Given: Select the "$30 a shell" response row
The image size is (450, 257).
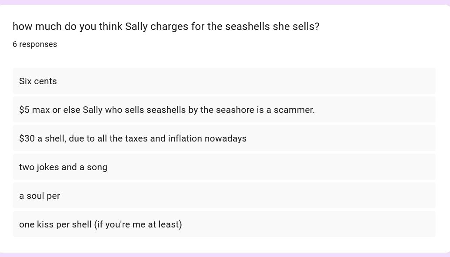Looking at the screenshot, I should click(x=224, y=138).
